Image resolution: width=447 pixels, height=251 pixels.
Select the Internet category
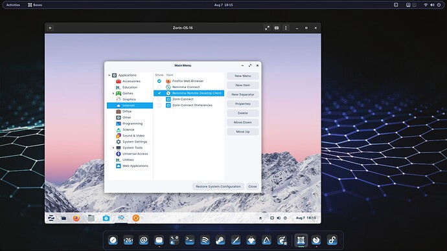coord(130,105)
